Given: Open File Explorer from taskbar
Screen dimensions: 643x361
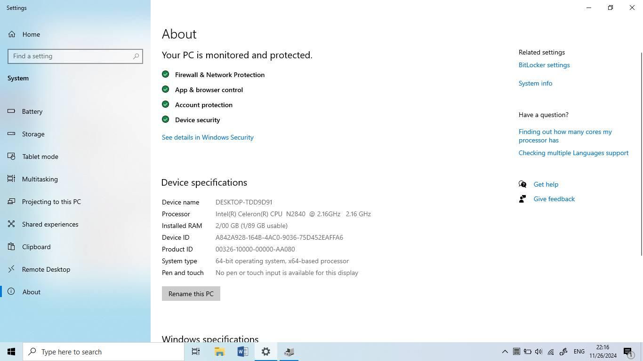Looking at the screenshot, I should point(219,352).
